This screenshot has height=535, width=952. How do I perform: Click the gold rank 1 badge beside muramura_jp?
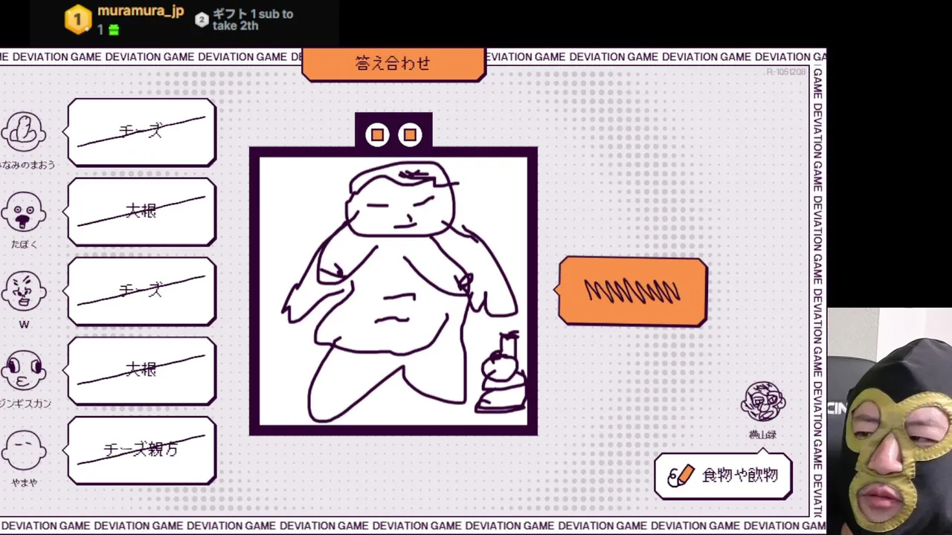(x=78, y=19)
